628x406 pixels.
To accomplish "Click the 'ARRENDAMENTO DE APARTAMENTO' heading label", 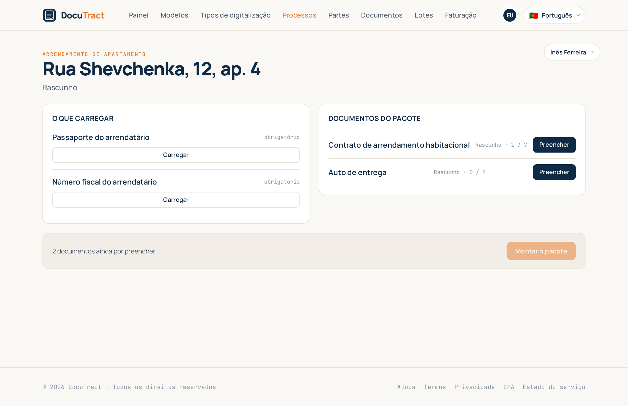I will [94, 54].
